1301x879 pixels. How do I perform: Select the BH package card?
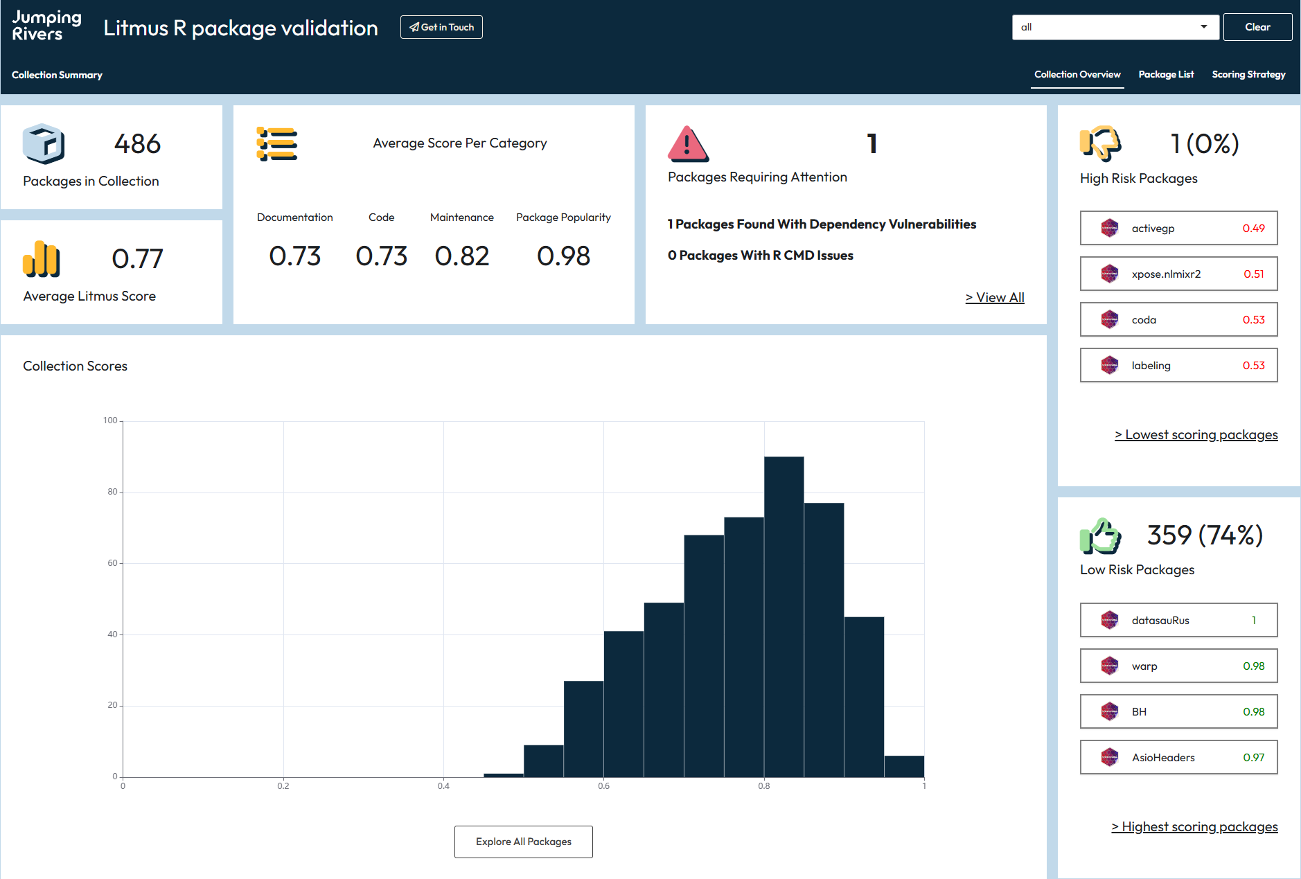1179,711
